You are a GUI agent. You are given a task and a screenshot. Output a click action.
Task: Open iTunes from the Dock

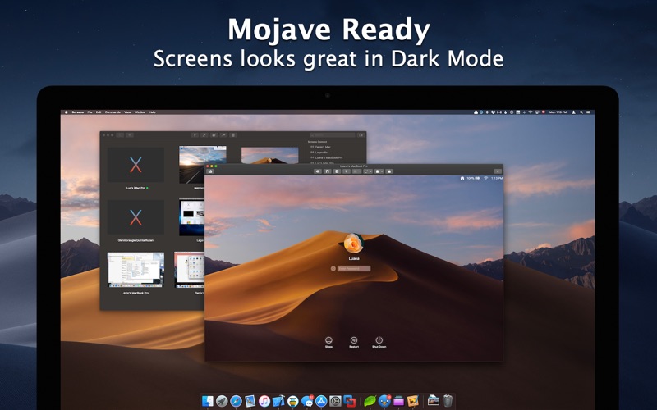tap(264, 401)
